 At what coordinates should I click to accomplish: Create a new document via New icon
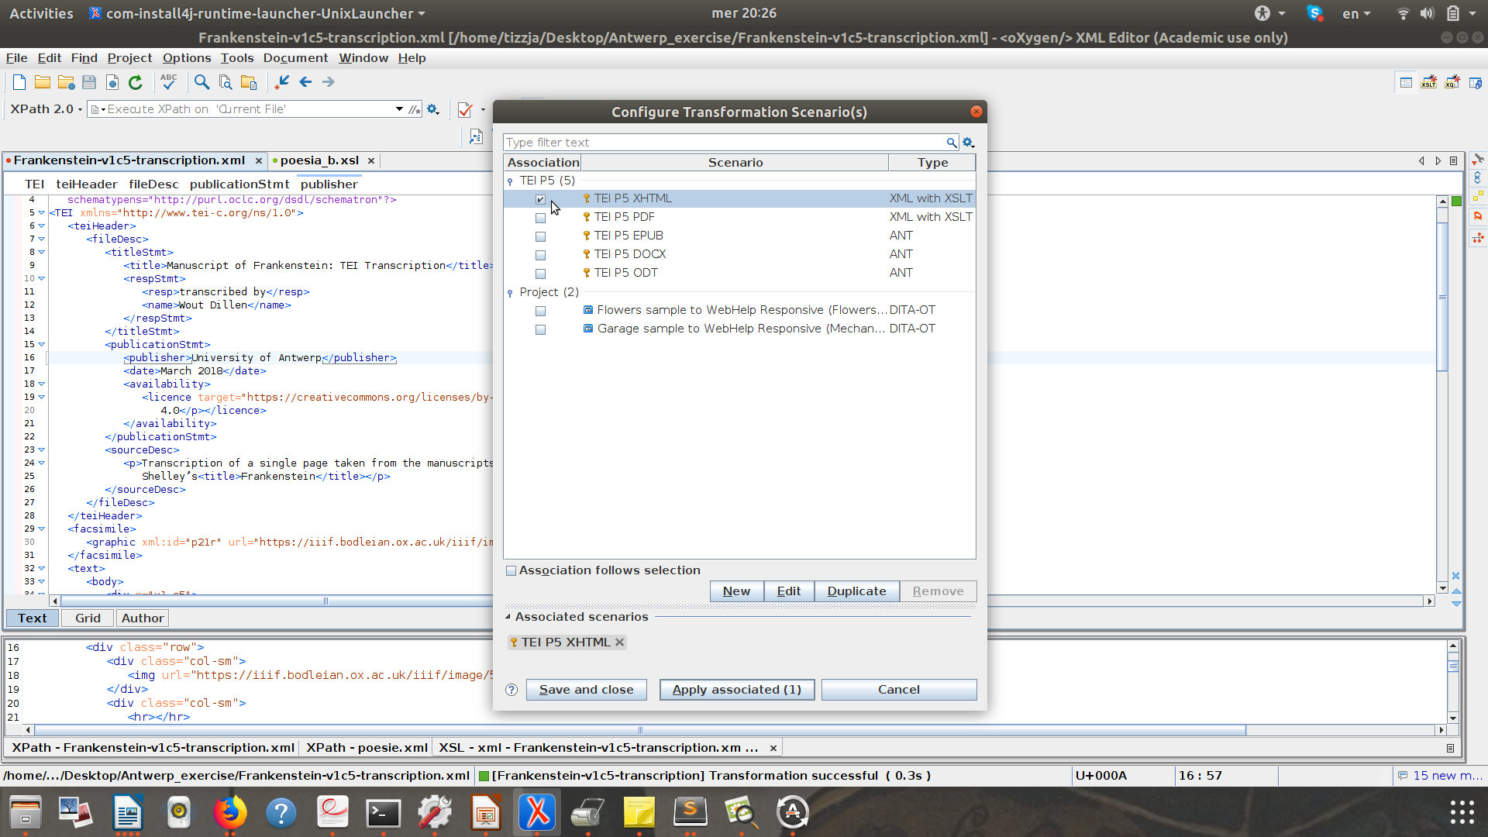[x=19, y=82]
